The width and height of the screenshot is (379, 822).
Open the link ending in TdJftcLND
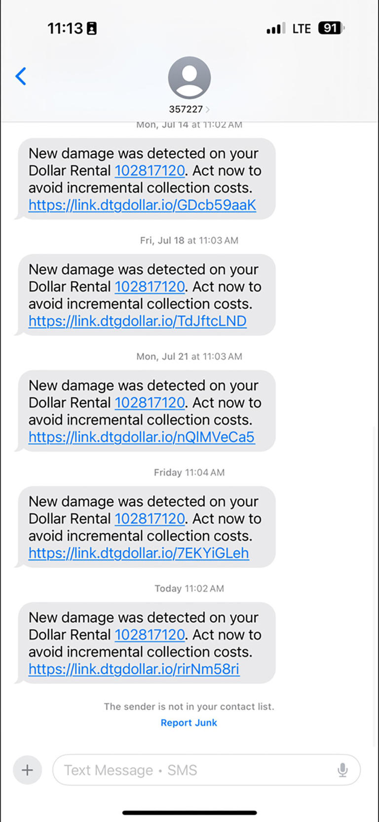click(137, 321)
